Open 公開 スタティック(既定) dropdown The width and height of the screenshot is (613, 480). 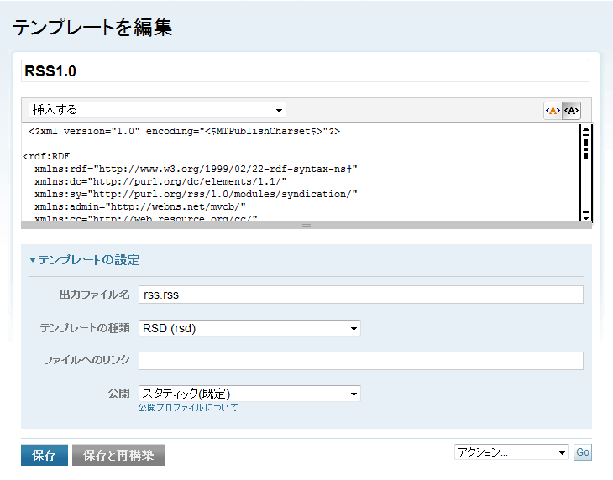[249, 393]
